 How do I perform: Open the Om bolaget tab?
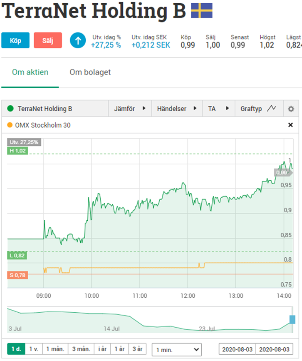coord(90,72)
